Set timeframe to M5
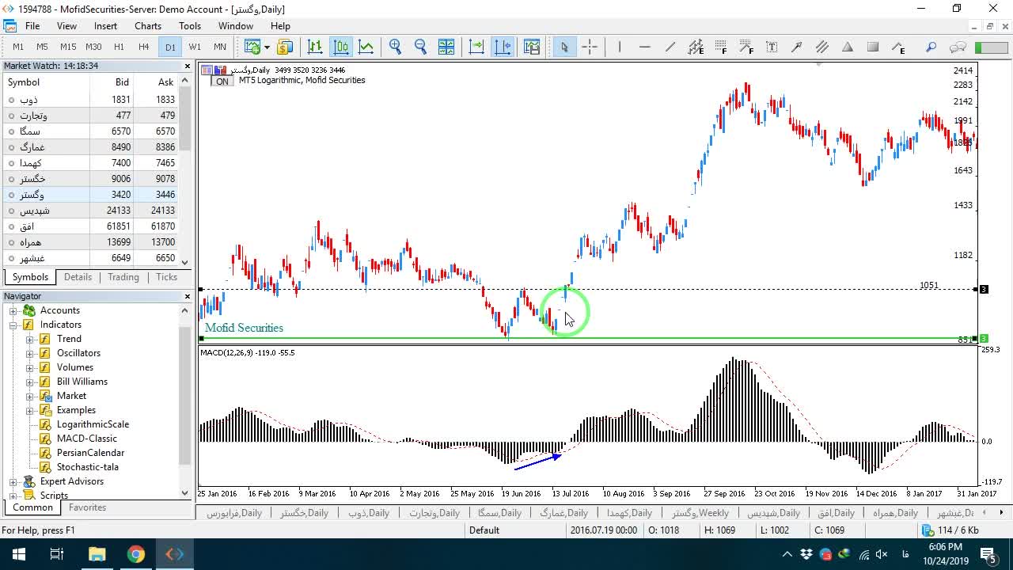The width and height of the screenshot is (1013, 570). pyautogui.click(x=43, y=47)
